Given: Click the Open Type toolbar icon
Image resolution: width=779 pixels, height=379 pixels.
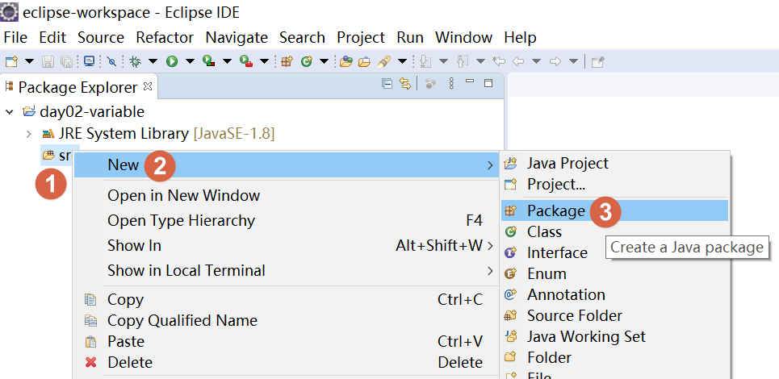Looking at the screenshot, I should tap(346, 61).
